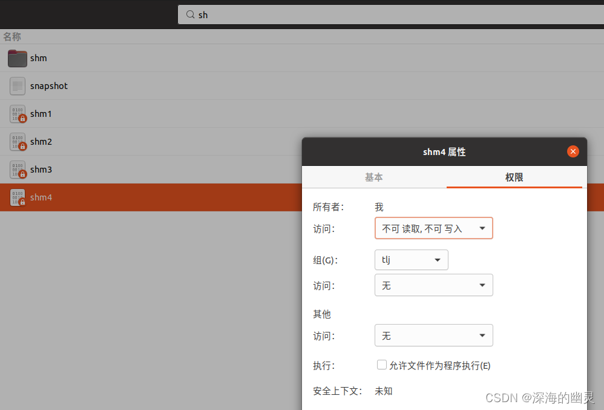This screenshot has width=604, height=410.
Task: Open the shm folder icon
Action: coord(17,58)
